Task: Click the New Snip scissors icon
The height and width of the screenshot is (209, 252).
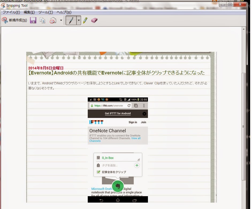Action: 5,20
